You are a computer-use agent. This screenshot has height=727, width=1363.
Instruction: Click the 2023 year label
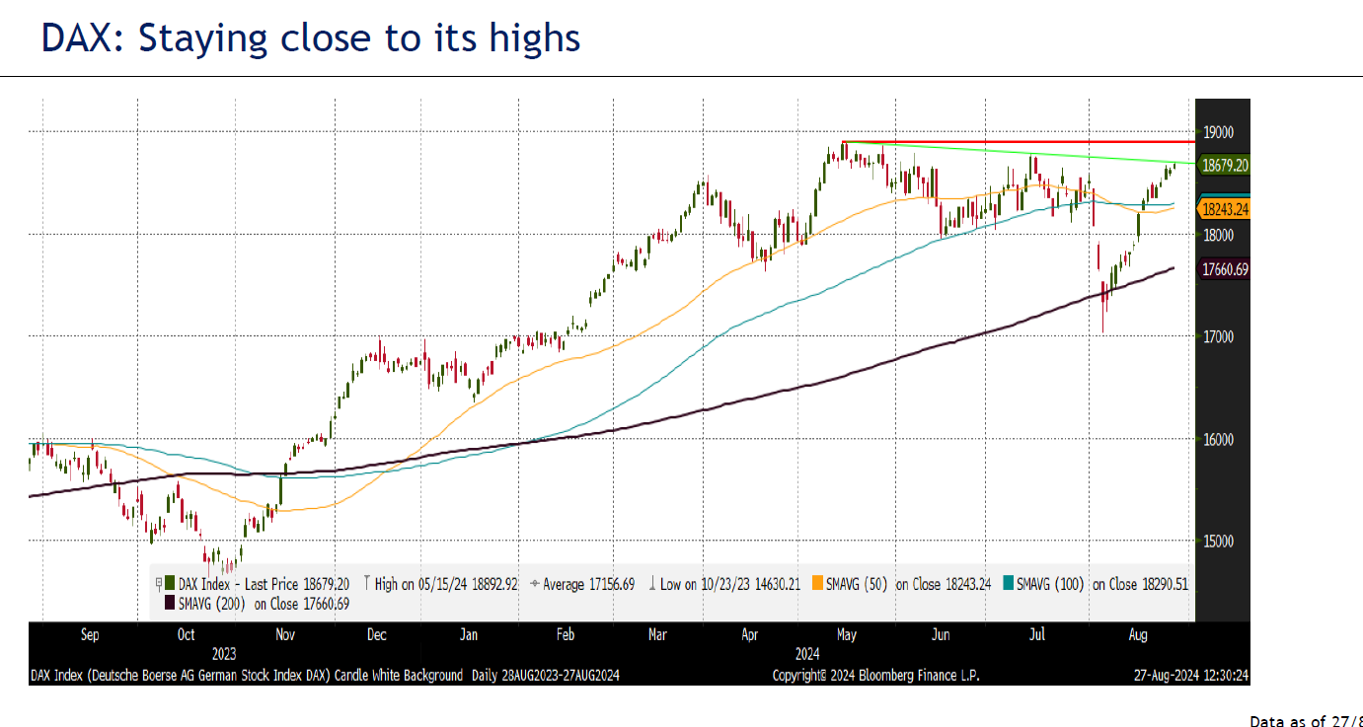tap(224, 654)
